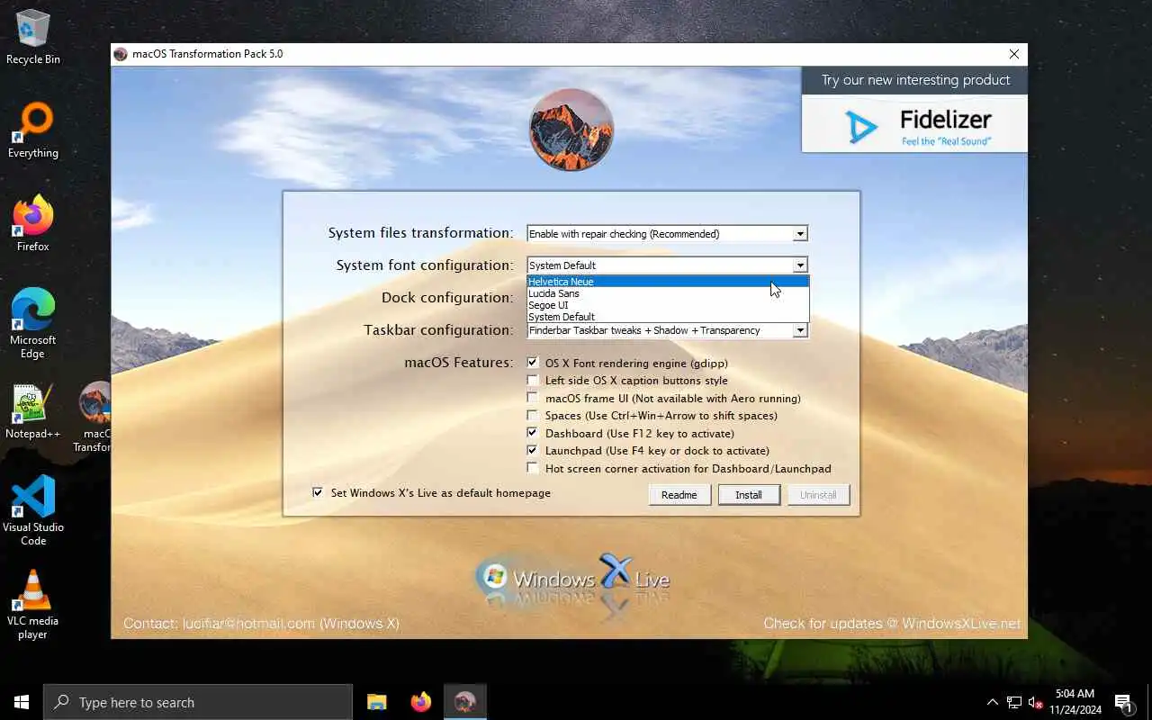
Task: Click the Uninstall button
Action: [x=818, y=495]
